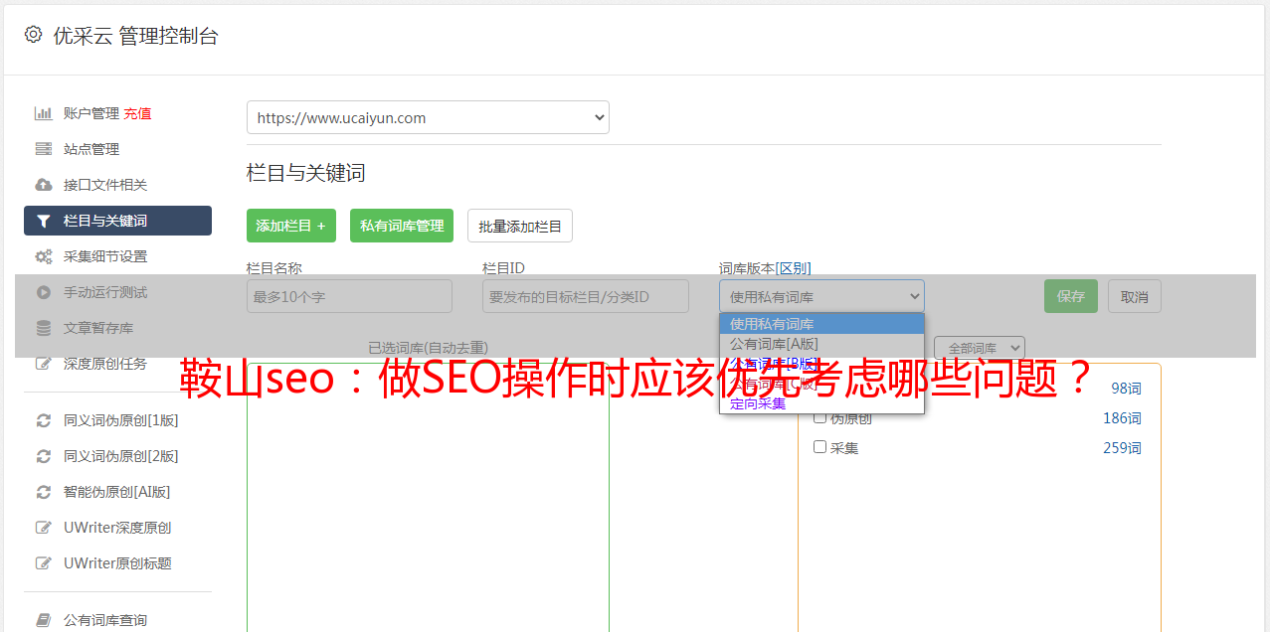Screen dimensions: 1270x632
Task: Click the refresh icon for 同义词伪原创[1版]
Action: click(44, 420)
